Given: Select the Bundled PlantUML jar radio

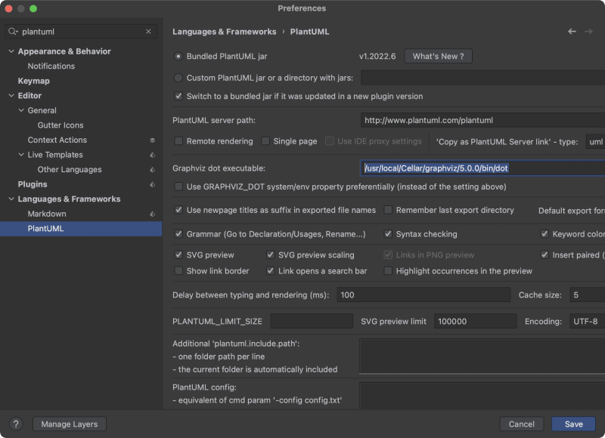Looking at the screenshot, I should [178, 56].
